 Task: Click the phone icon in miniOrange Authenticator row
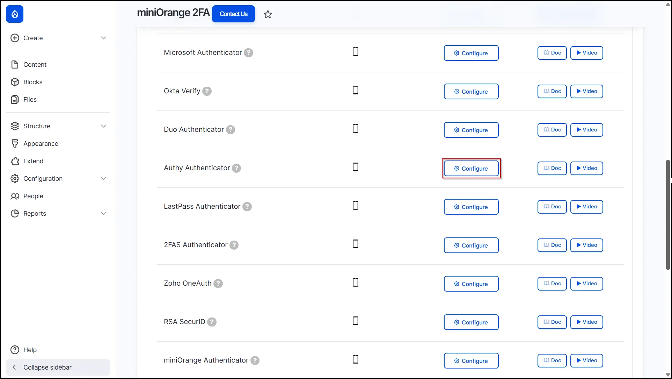pos(356,359)
